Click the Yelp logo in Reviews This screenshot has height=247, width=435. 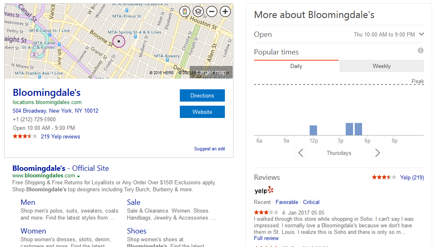pyautogui.click(x=263, y=190)
